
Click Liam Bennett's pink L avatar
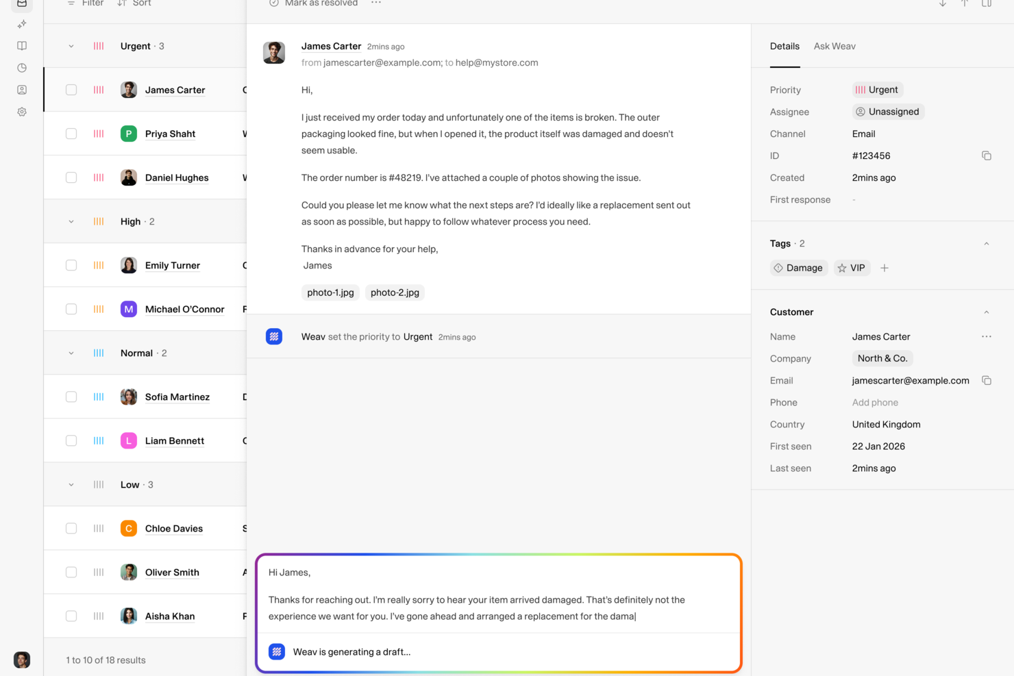coord(129,440)
